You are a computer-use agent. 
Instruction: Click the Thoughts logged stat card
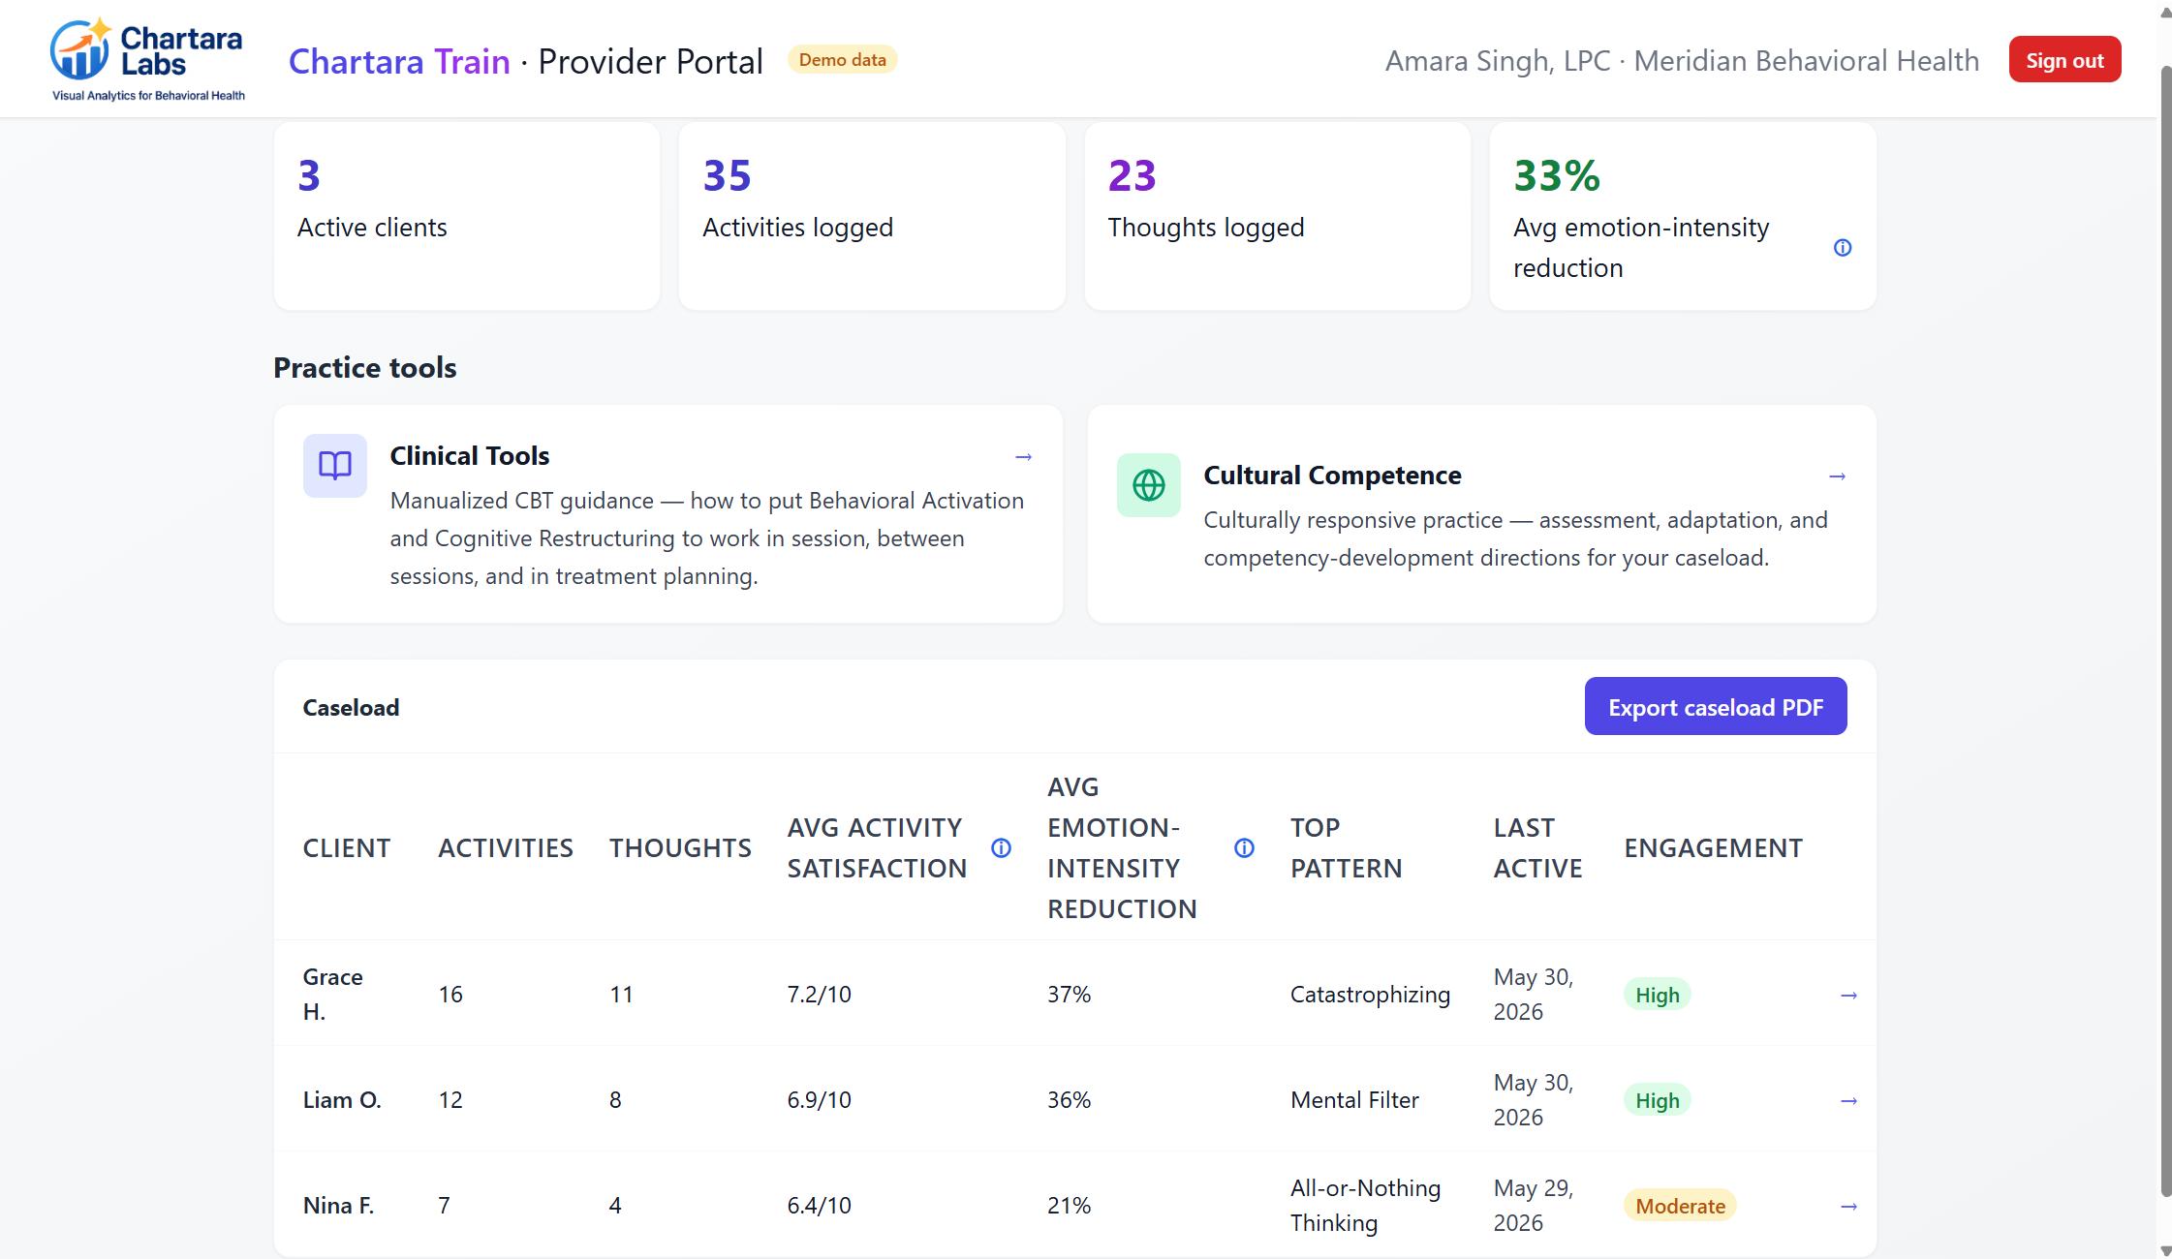[1278, 216]
